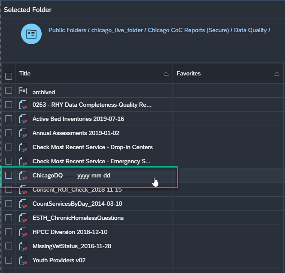Open CountServicesByDay_2014-03-10 report
Image resolution: width=285 pixels, height=273 pixels.
(77, 204)
